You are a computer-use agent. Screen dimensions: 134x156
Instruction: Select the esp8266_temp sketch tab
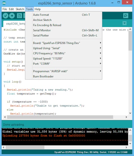point(14,24)
